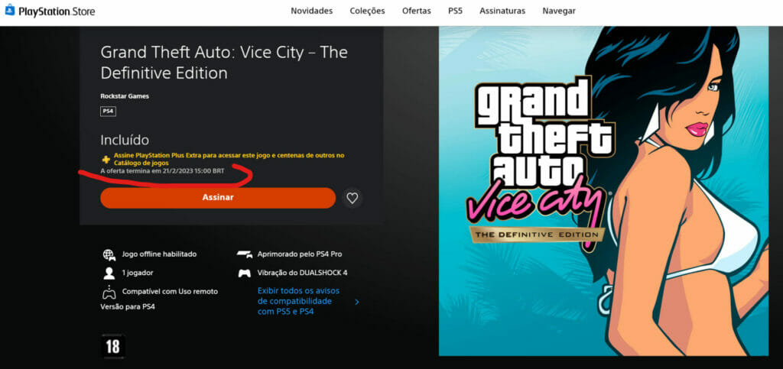Click the 1 jogador person icon

coord(109,274)
